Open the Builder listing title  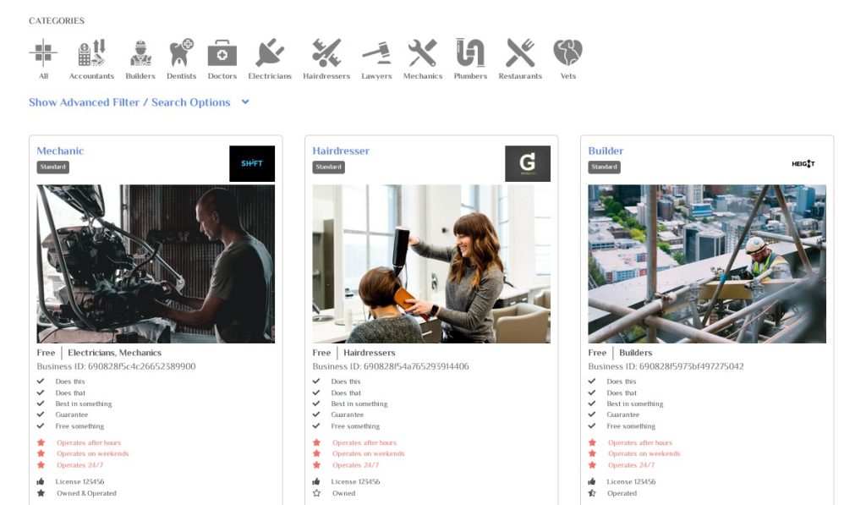coord(606,151)
